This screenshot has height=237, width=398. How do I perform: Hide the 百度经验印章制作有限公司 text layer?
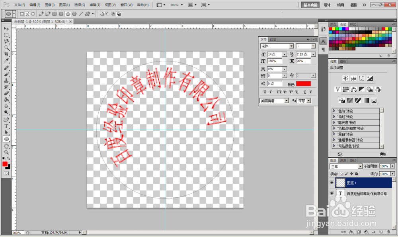(x=332, y=193)
